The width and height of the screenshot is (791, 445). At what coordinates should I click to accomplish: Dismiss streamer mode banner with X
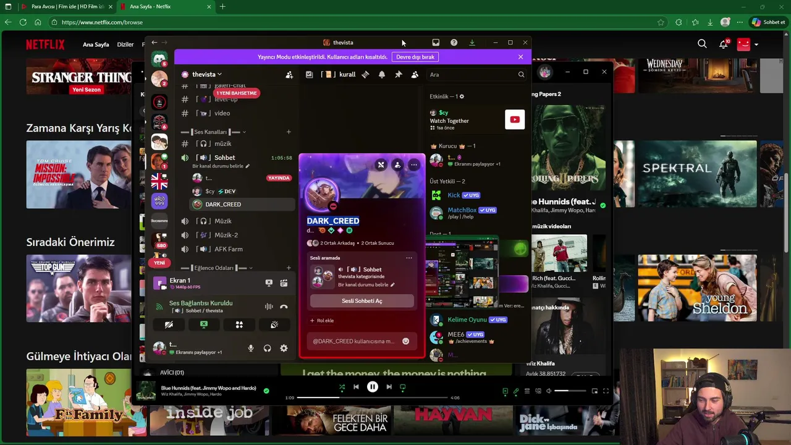(520, 57)
